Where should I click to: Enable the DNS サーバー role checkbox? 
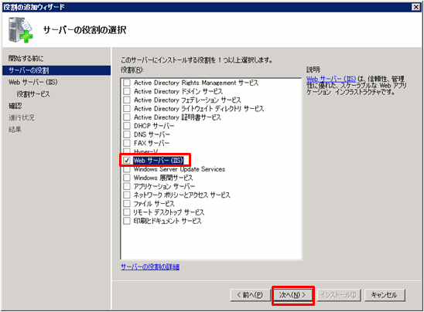[x=127, y=134]
